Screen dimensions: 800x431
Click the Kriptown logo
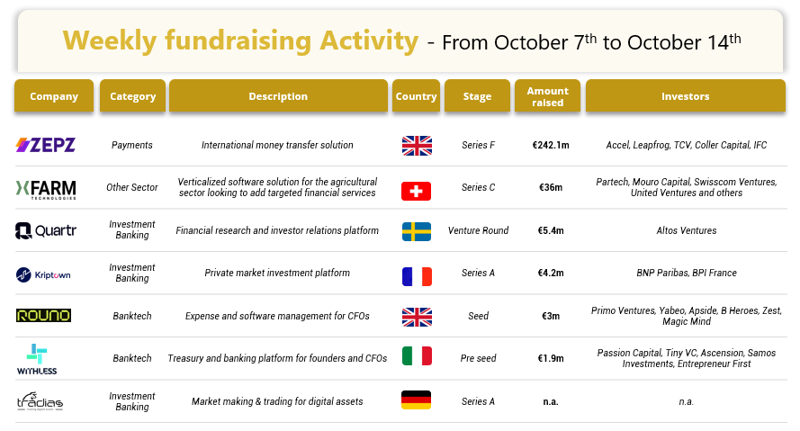point(43,275)
